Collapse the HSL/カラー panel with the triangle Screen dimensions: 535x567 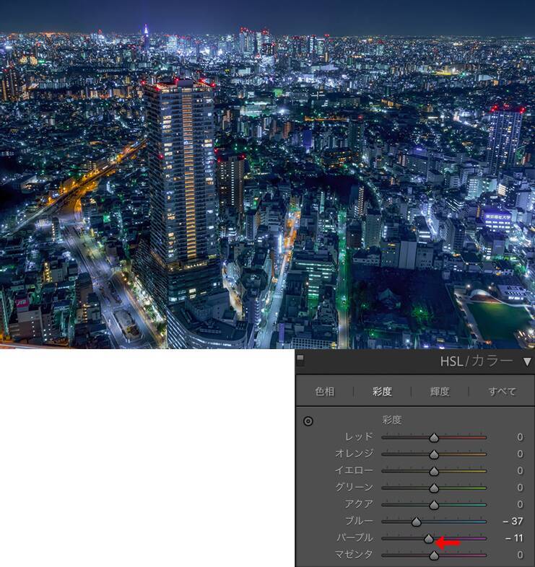tap(527, 361)
